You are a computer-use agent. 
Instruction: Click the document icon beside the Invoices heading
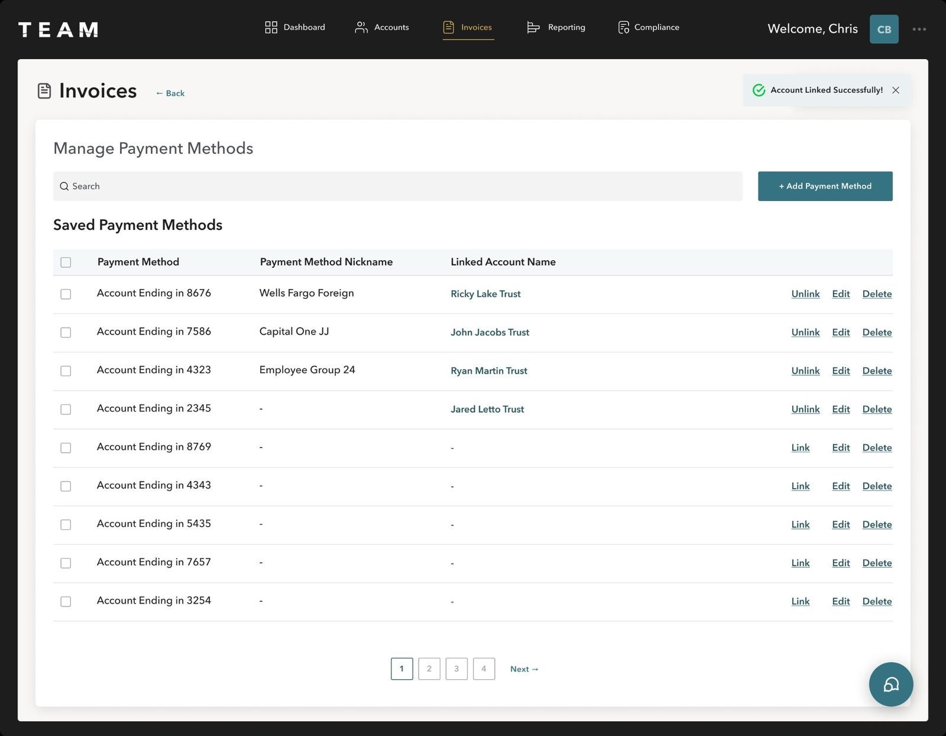[44, 90]
